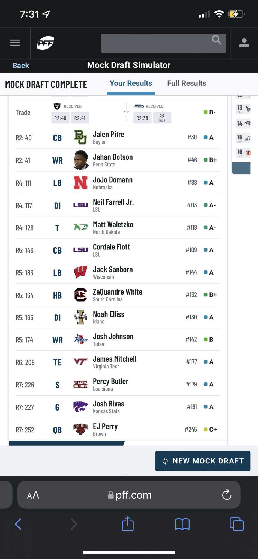Tap the PFF logo icon

click(46, 43)
